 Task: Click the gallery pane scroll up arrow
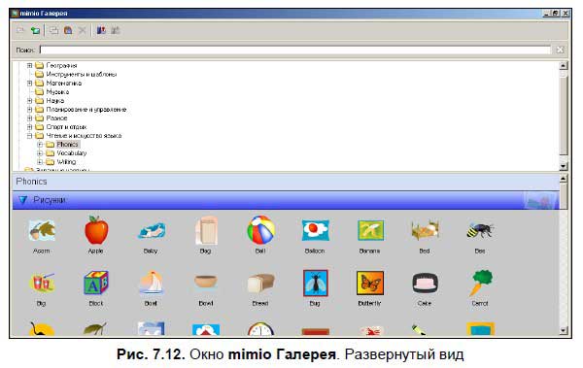pos(564,179)
